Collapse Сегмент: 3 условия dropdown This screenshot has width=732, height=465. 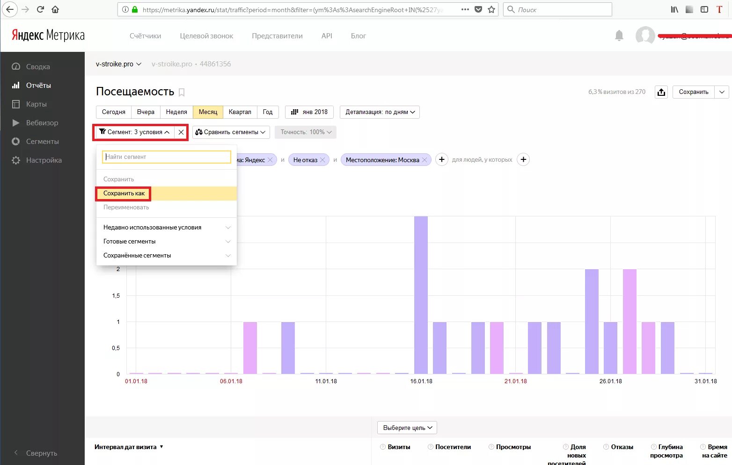(x=135, y=132)
